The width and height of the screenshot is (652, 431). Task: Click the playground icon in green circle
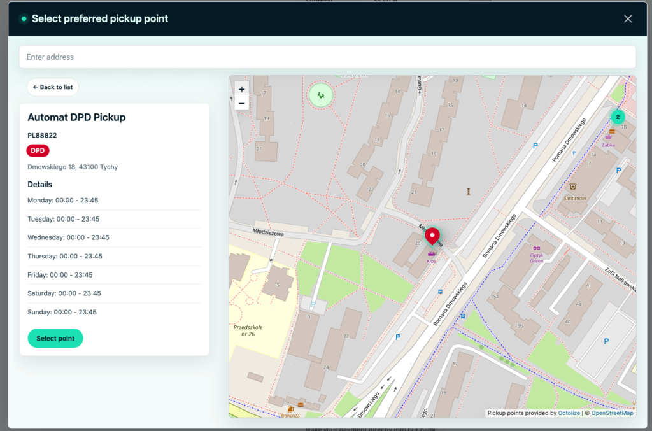[321, 95]
